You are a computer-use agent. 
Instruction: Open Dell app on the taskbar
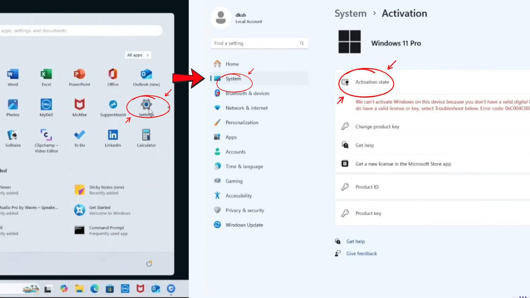tap(125, 289)
